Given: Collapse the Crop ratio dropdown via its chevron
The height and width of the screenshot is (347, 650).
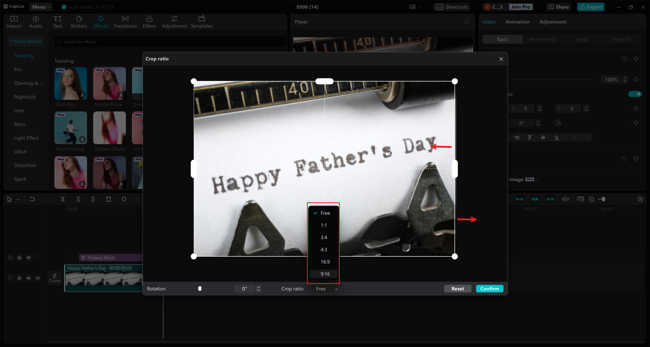Looking at the screenshot, I should tap(336, 289).
